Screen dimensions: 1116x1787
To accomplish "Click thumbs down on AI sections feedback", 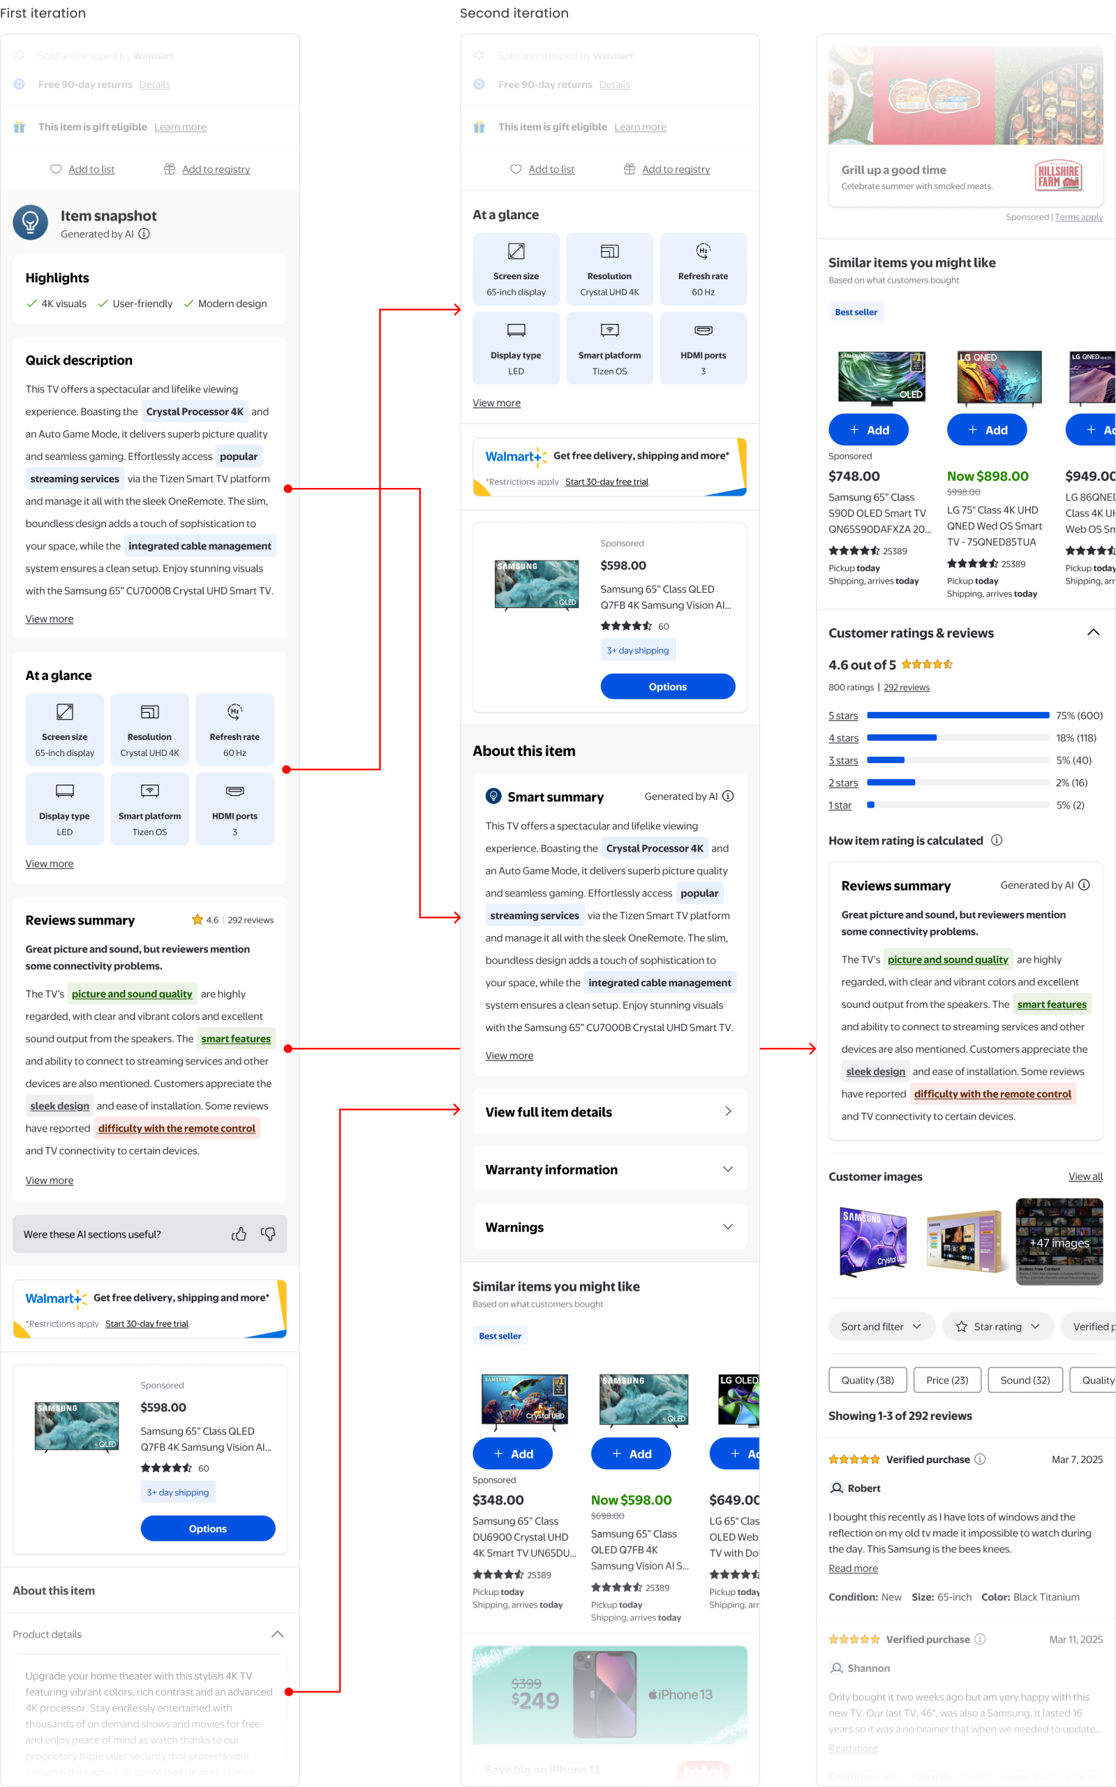I will [268, 1233].
